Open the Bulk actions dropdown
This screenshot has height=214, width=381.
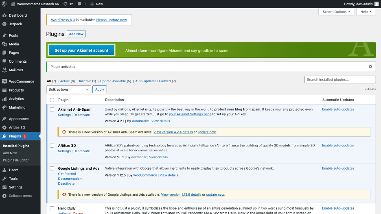coord(68,90)
